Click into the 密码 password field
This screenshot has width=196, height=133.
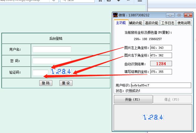tap(52, 61)
